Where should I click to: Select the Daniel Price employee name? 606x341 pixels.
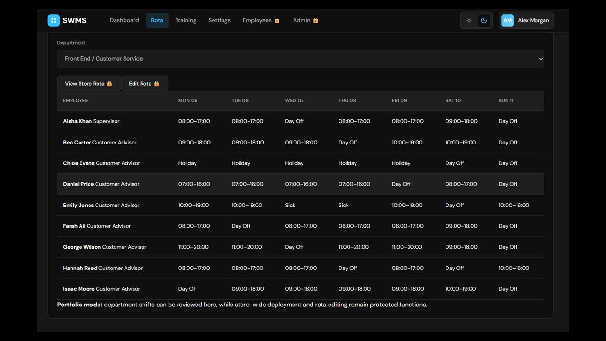[78, 184]
